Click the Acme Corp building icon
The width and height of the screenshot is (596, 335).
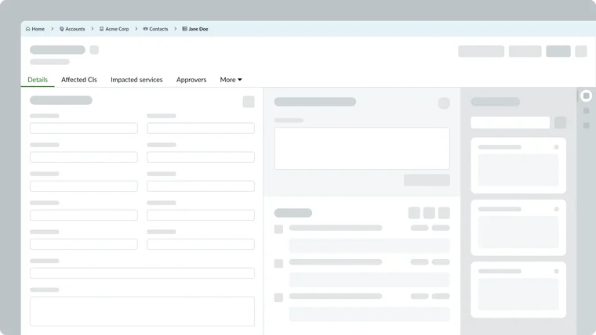click(x=102, y=29)
